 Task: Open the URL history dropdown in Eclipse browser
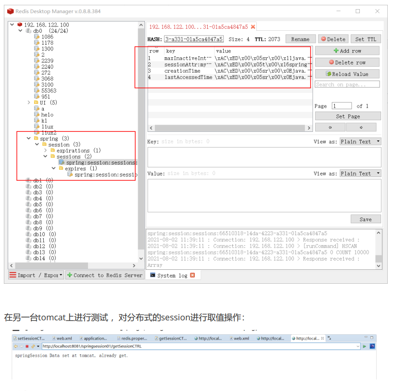click(x=358, y=346)
